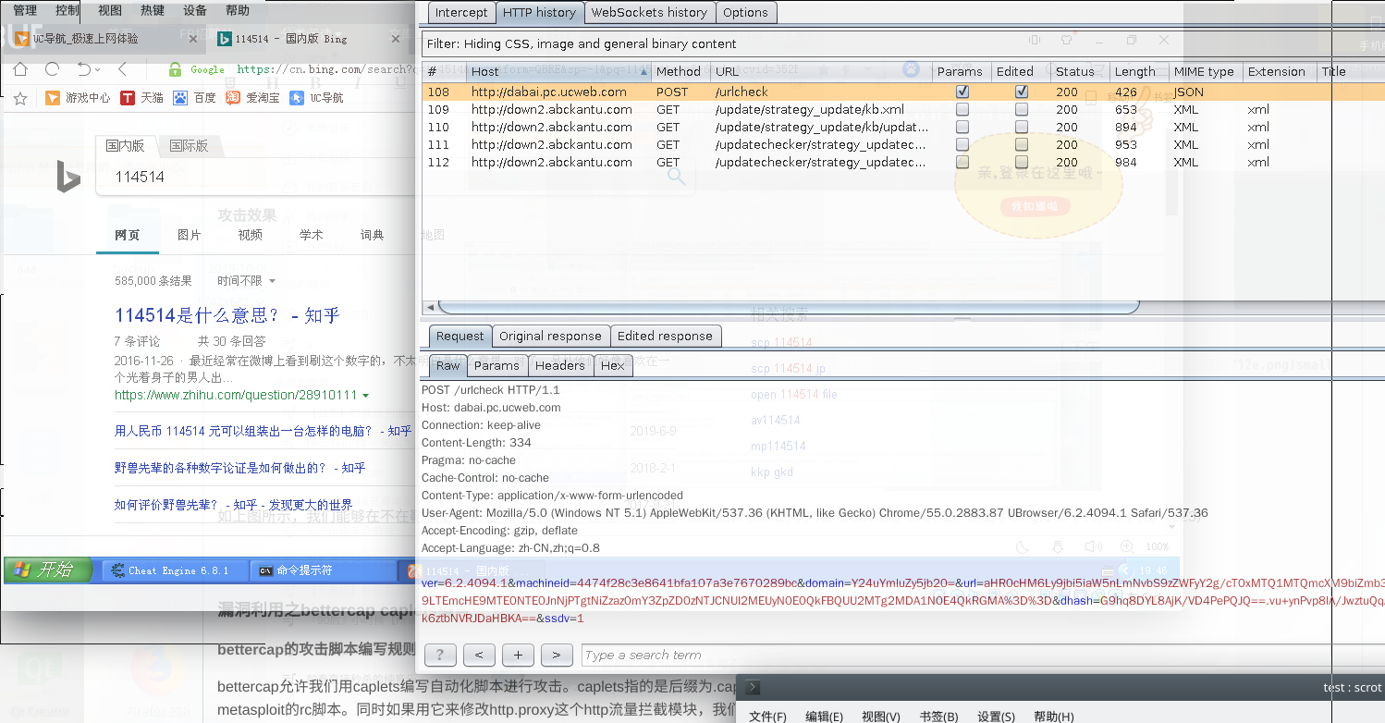Sort history by Status column
Screen dimensions: 1385x723
coord(1078,71)
